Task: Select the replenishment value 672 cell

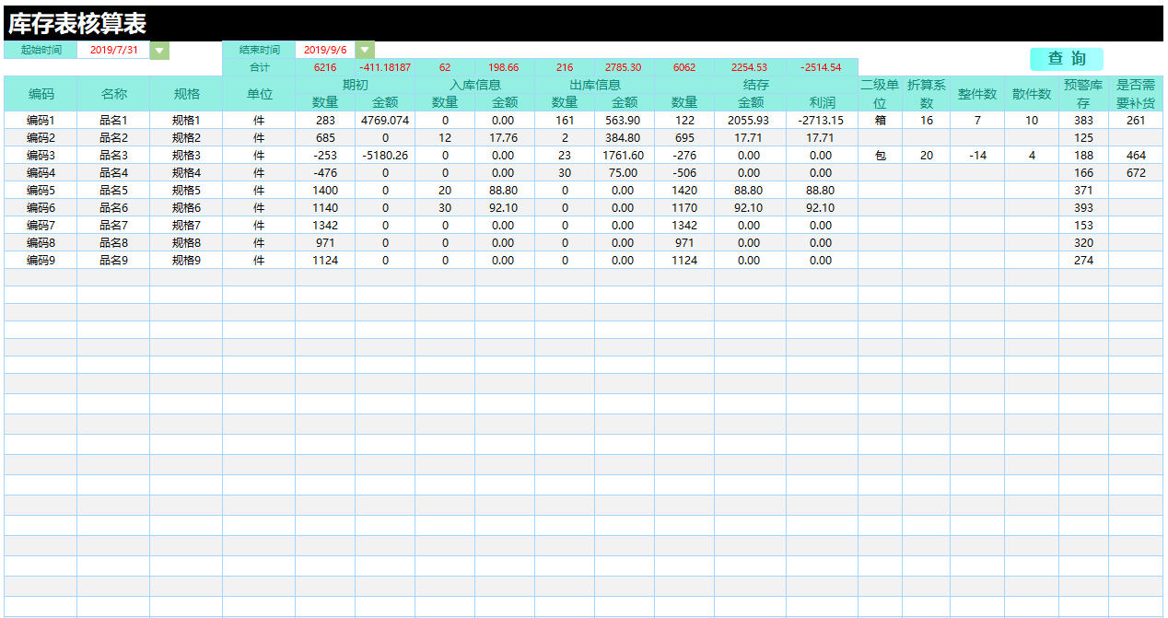Action: point(1136,173)
